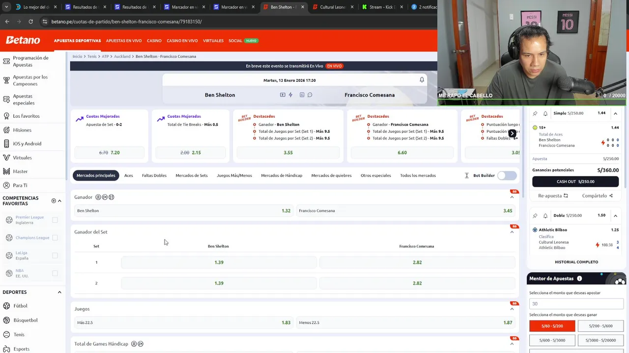Open the live stream video icon between players
The image size is (629, 353).
coord(283,95)
